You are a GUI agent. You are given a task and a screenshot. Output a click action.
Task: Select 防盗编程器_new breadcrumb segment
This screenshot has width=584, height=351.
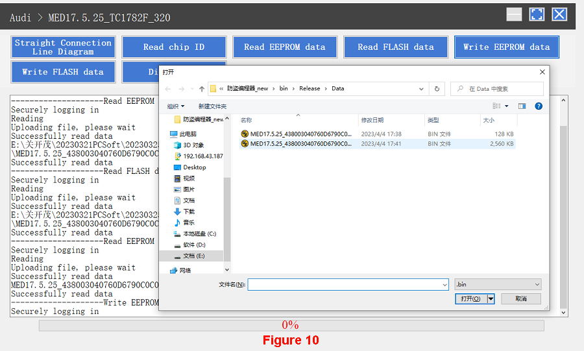tap(247, 89)
